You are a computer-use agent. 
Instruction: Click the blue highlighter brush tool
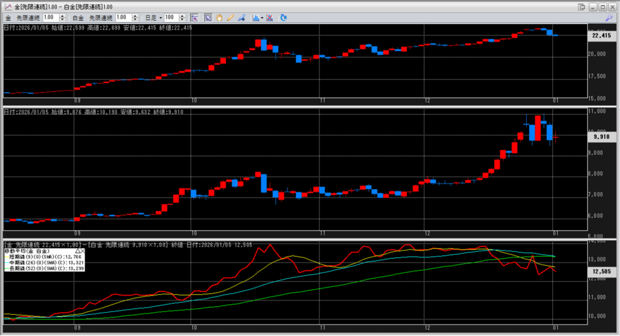tap(241, 18)
